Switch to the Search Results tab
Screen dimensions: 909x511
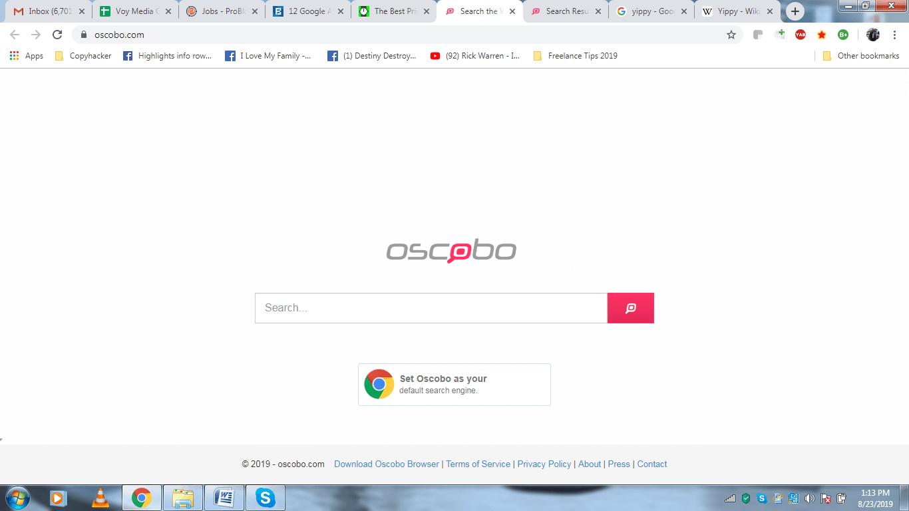[566, 11]
